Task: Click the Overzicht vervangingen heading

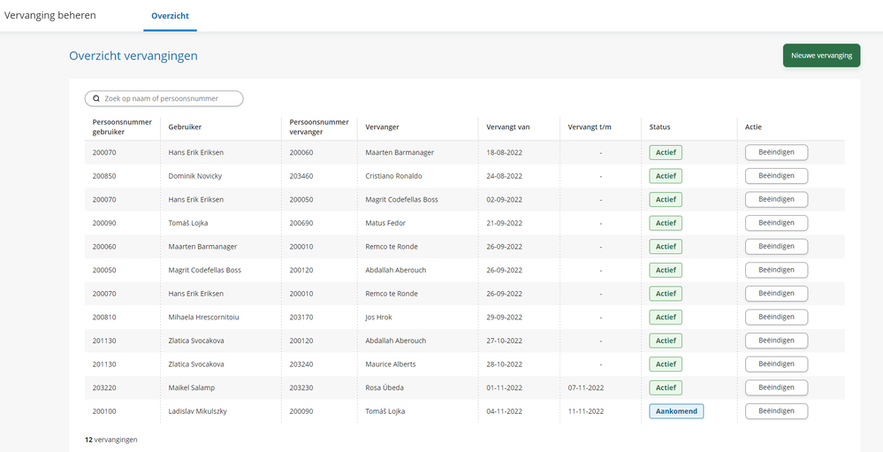Action: [x=133, y=56]
